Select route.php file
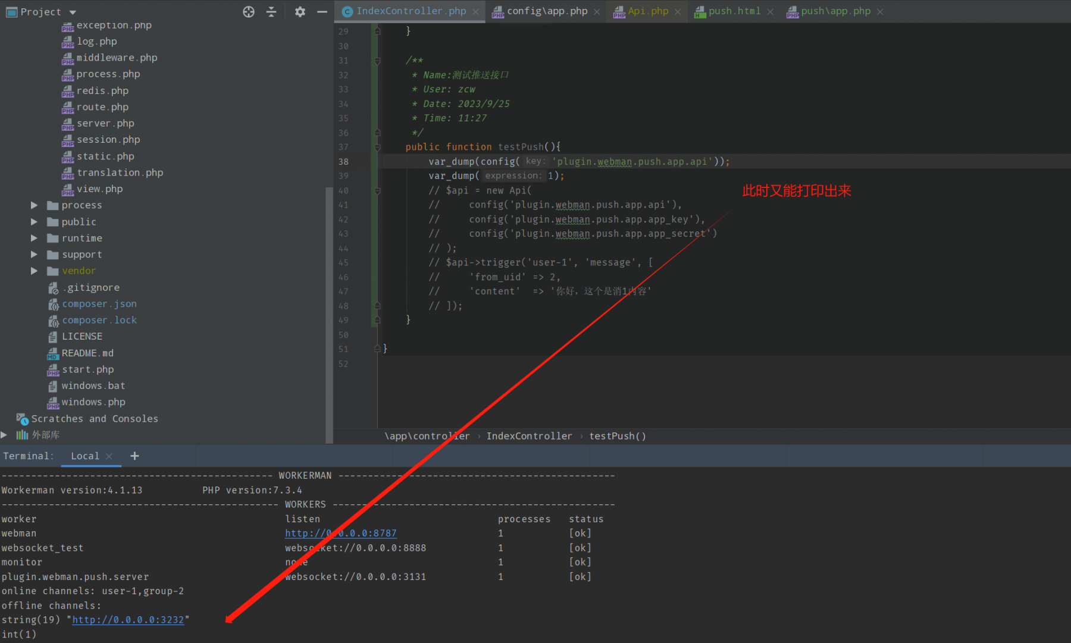Viewport: 1071px width, 643px height. pos(102,107)
